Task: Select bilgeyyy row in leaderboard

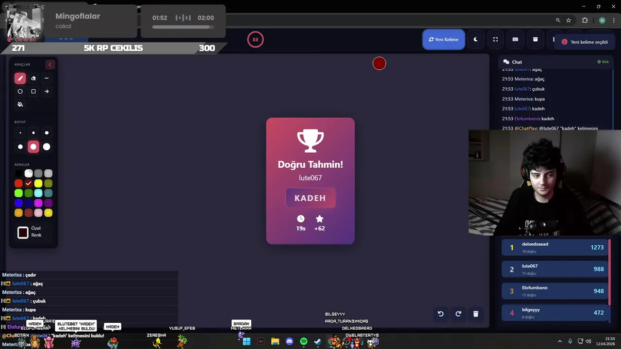Action: click(555, 313)
